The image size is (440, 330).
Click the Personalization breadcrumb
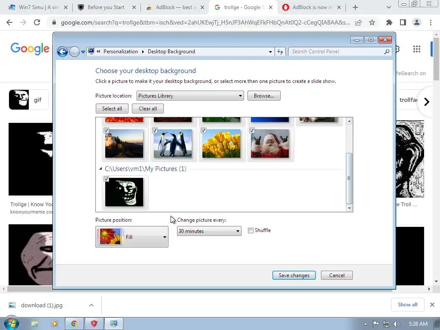pos(120,52)
